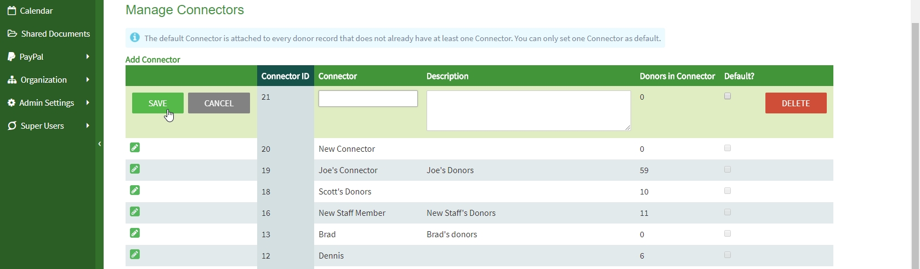The image size is (920, 269).
Task: Toggle Default checkbox for Scott's Donors
Action: pyautogui.click(x=728, y=191)
